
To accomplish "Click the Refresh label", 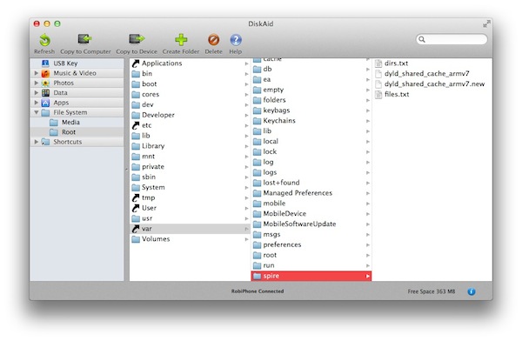I will coord(44,51).
